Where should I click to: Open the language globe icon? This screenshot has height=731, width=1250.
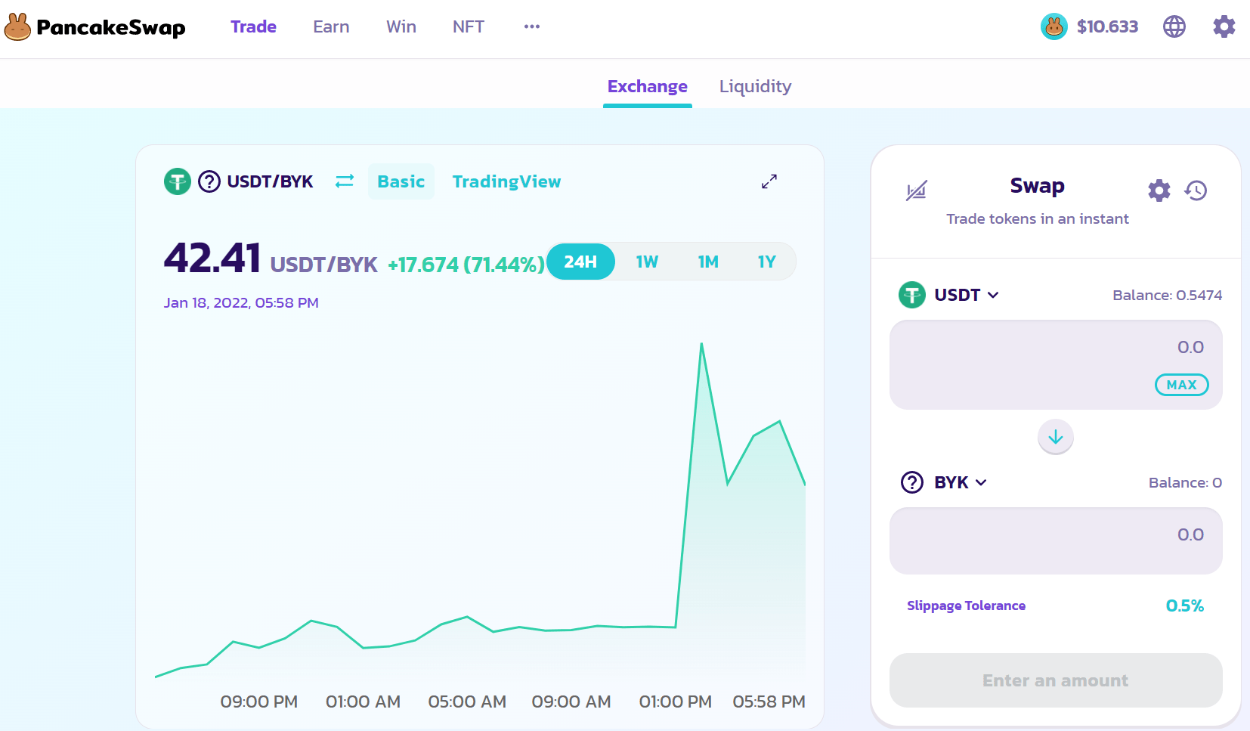click(x=1174, y=26)
